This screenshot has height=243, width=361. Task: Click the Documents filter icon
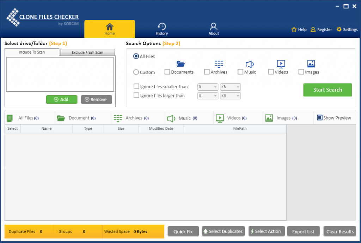pyautogui.click(x=180, y=64)
